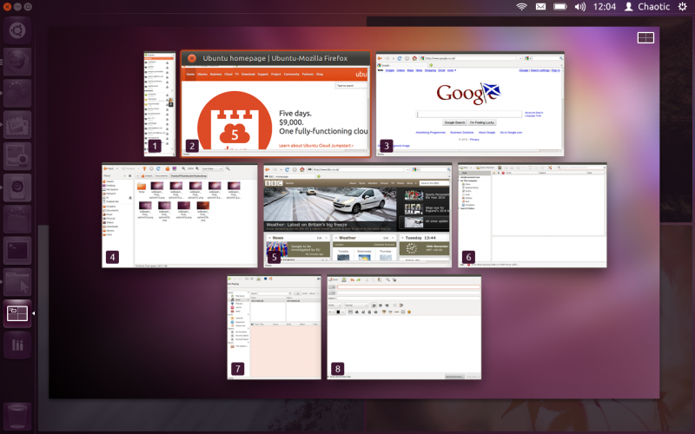
Task: Open the 12:04 clock menu
Action: tap(604, 7)
